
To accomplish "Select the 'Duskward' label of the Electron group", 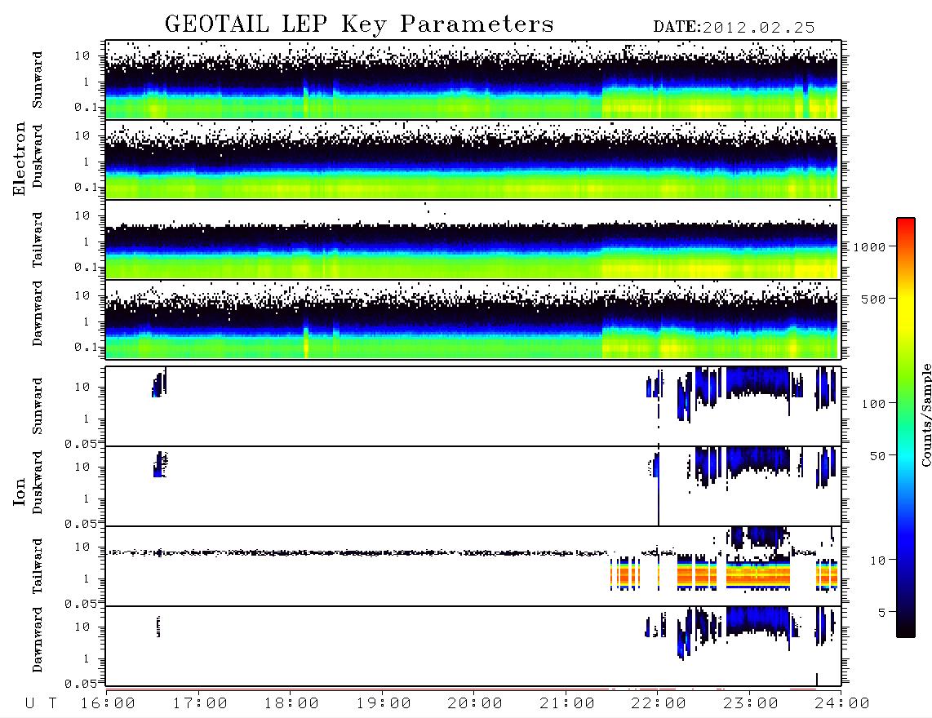I will click(x=38, y=157).
